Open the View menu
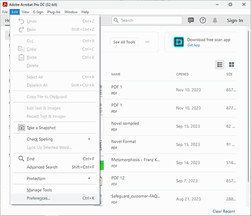 [x=26, y=12]
